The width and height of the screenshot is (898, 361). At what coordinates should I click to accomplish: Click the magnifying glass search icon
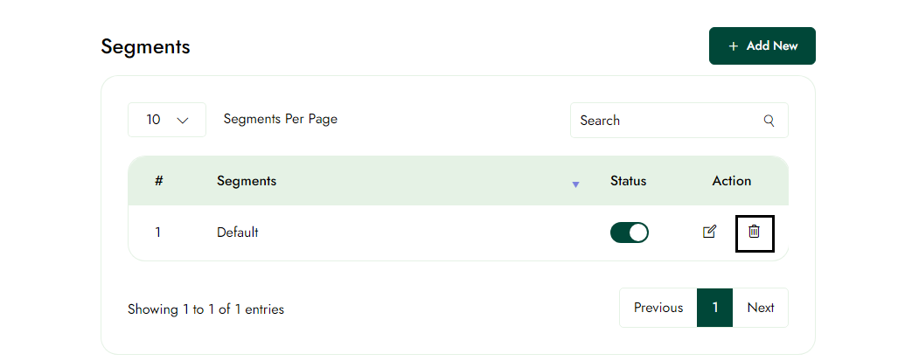click(x=769, y=121)
